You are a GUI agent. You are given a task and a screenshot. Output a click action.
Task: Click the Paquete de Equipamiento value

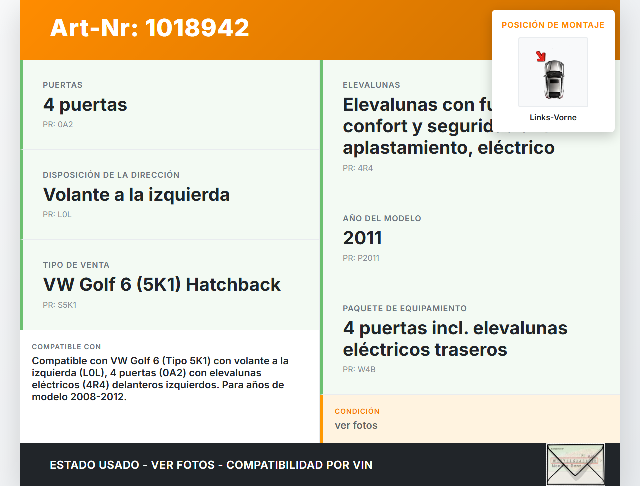point(455,339)
